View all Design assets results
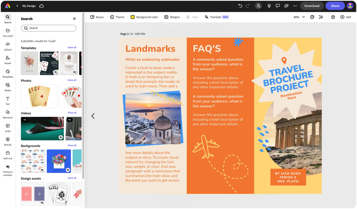The image size is (357, 209). [72, 178]
